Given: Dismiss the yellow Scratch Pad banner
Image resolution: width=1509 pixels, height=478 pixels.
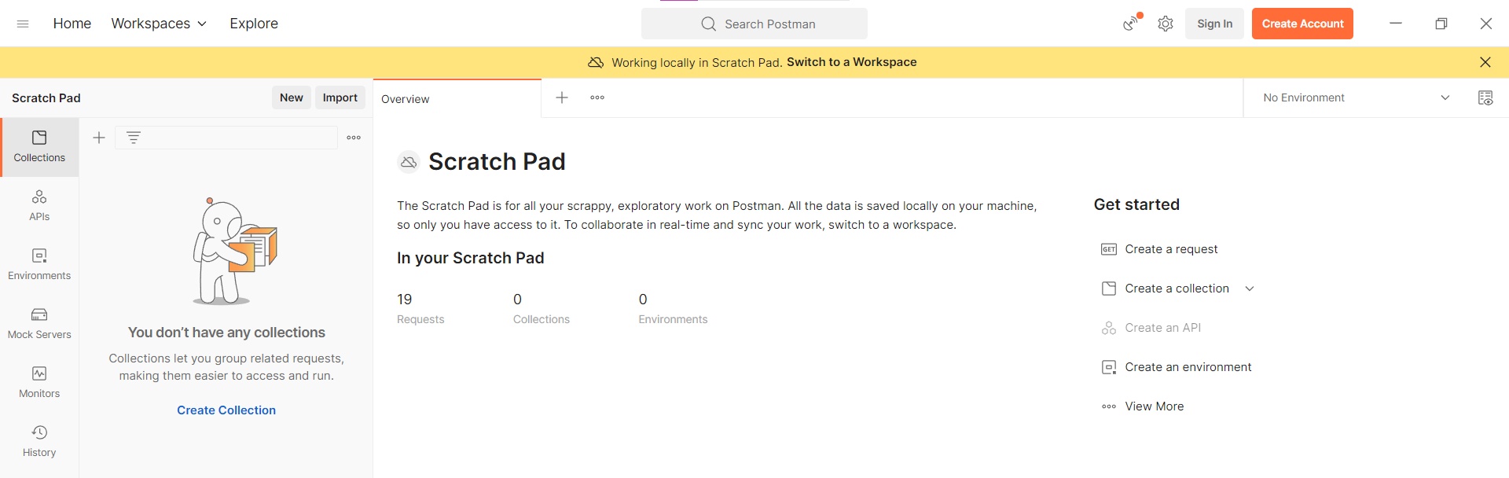Looking at the screenshot, I should [x=1485, y=62].
